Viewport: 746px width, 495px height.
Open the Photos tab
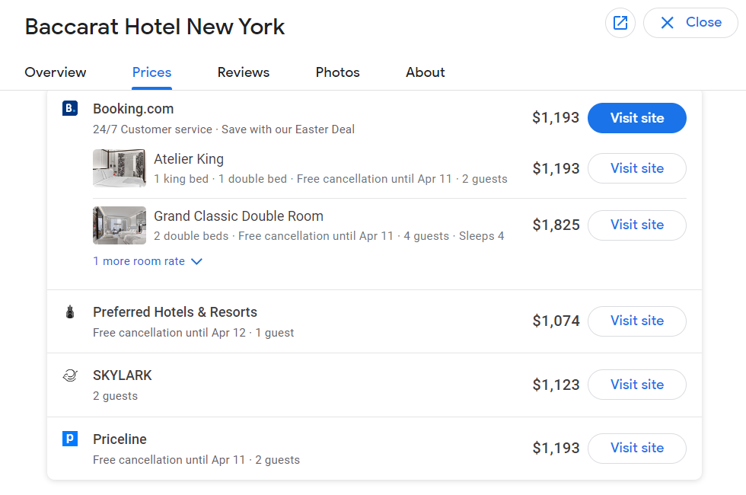[x=337, y=72]
